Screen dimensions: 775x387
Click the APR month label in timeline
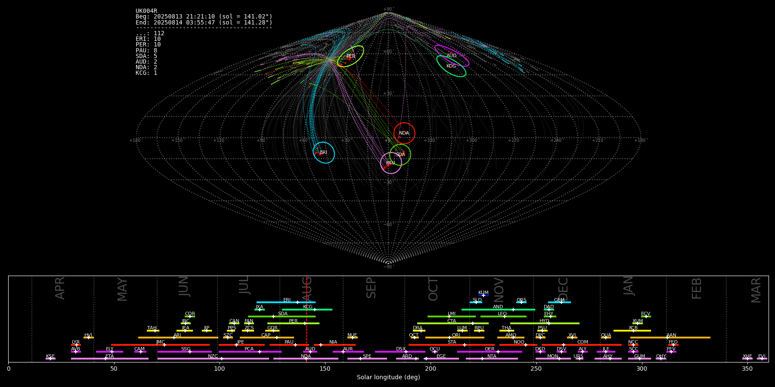[60, 288]
